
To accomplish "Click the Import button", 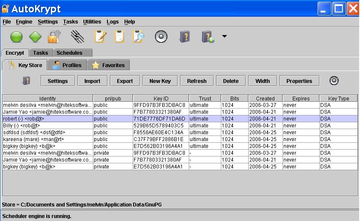I will pyautogui.click(x=92, y=81).
